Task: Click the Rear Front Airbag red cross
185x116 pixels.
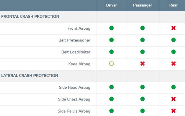Action: point(173,28)
